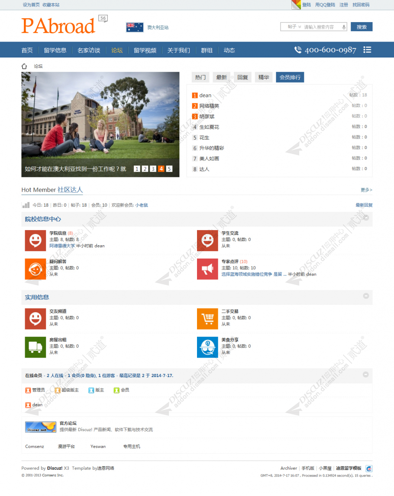Open the 疑问解答 forum icon

point(36,269)
